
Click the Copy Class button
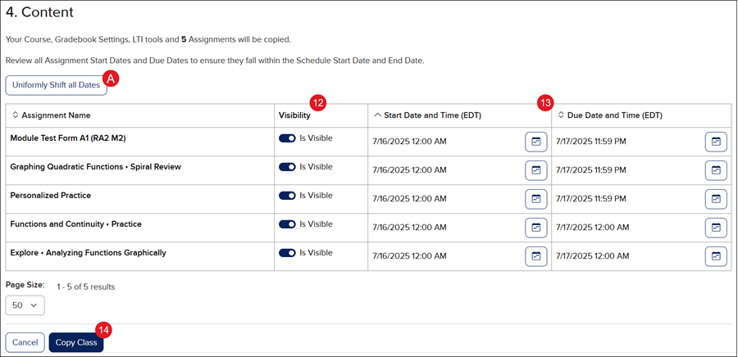coord(76,342)
